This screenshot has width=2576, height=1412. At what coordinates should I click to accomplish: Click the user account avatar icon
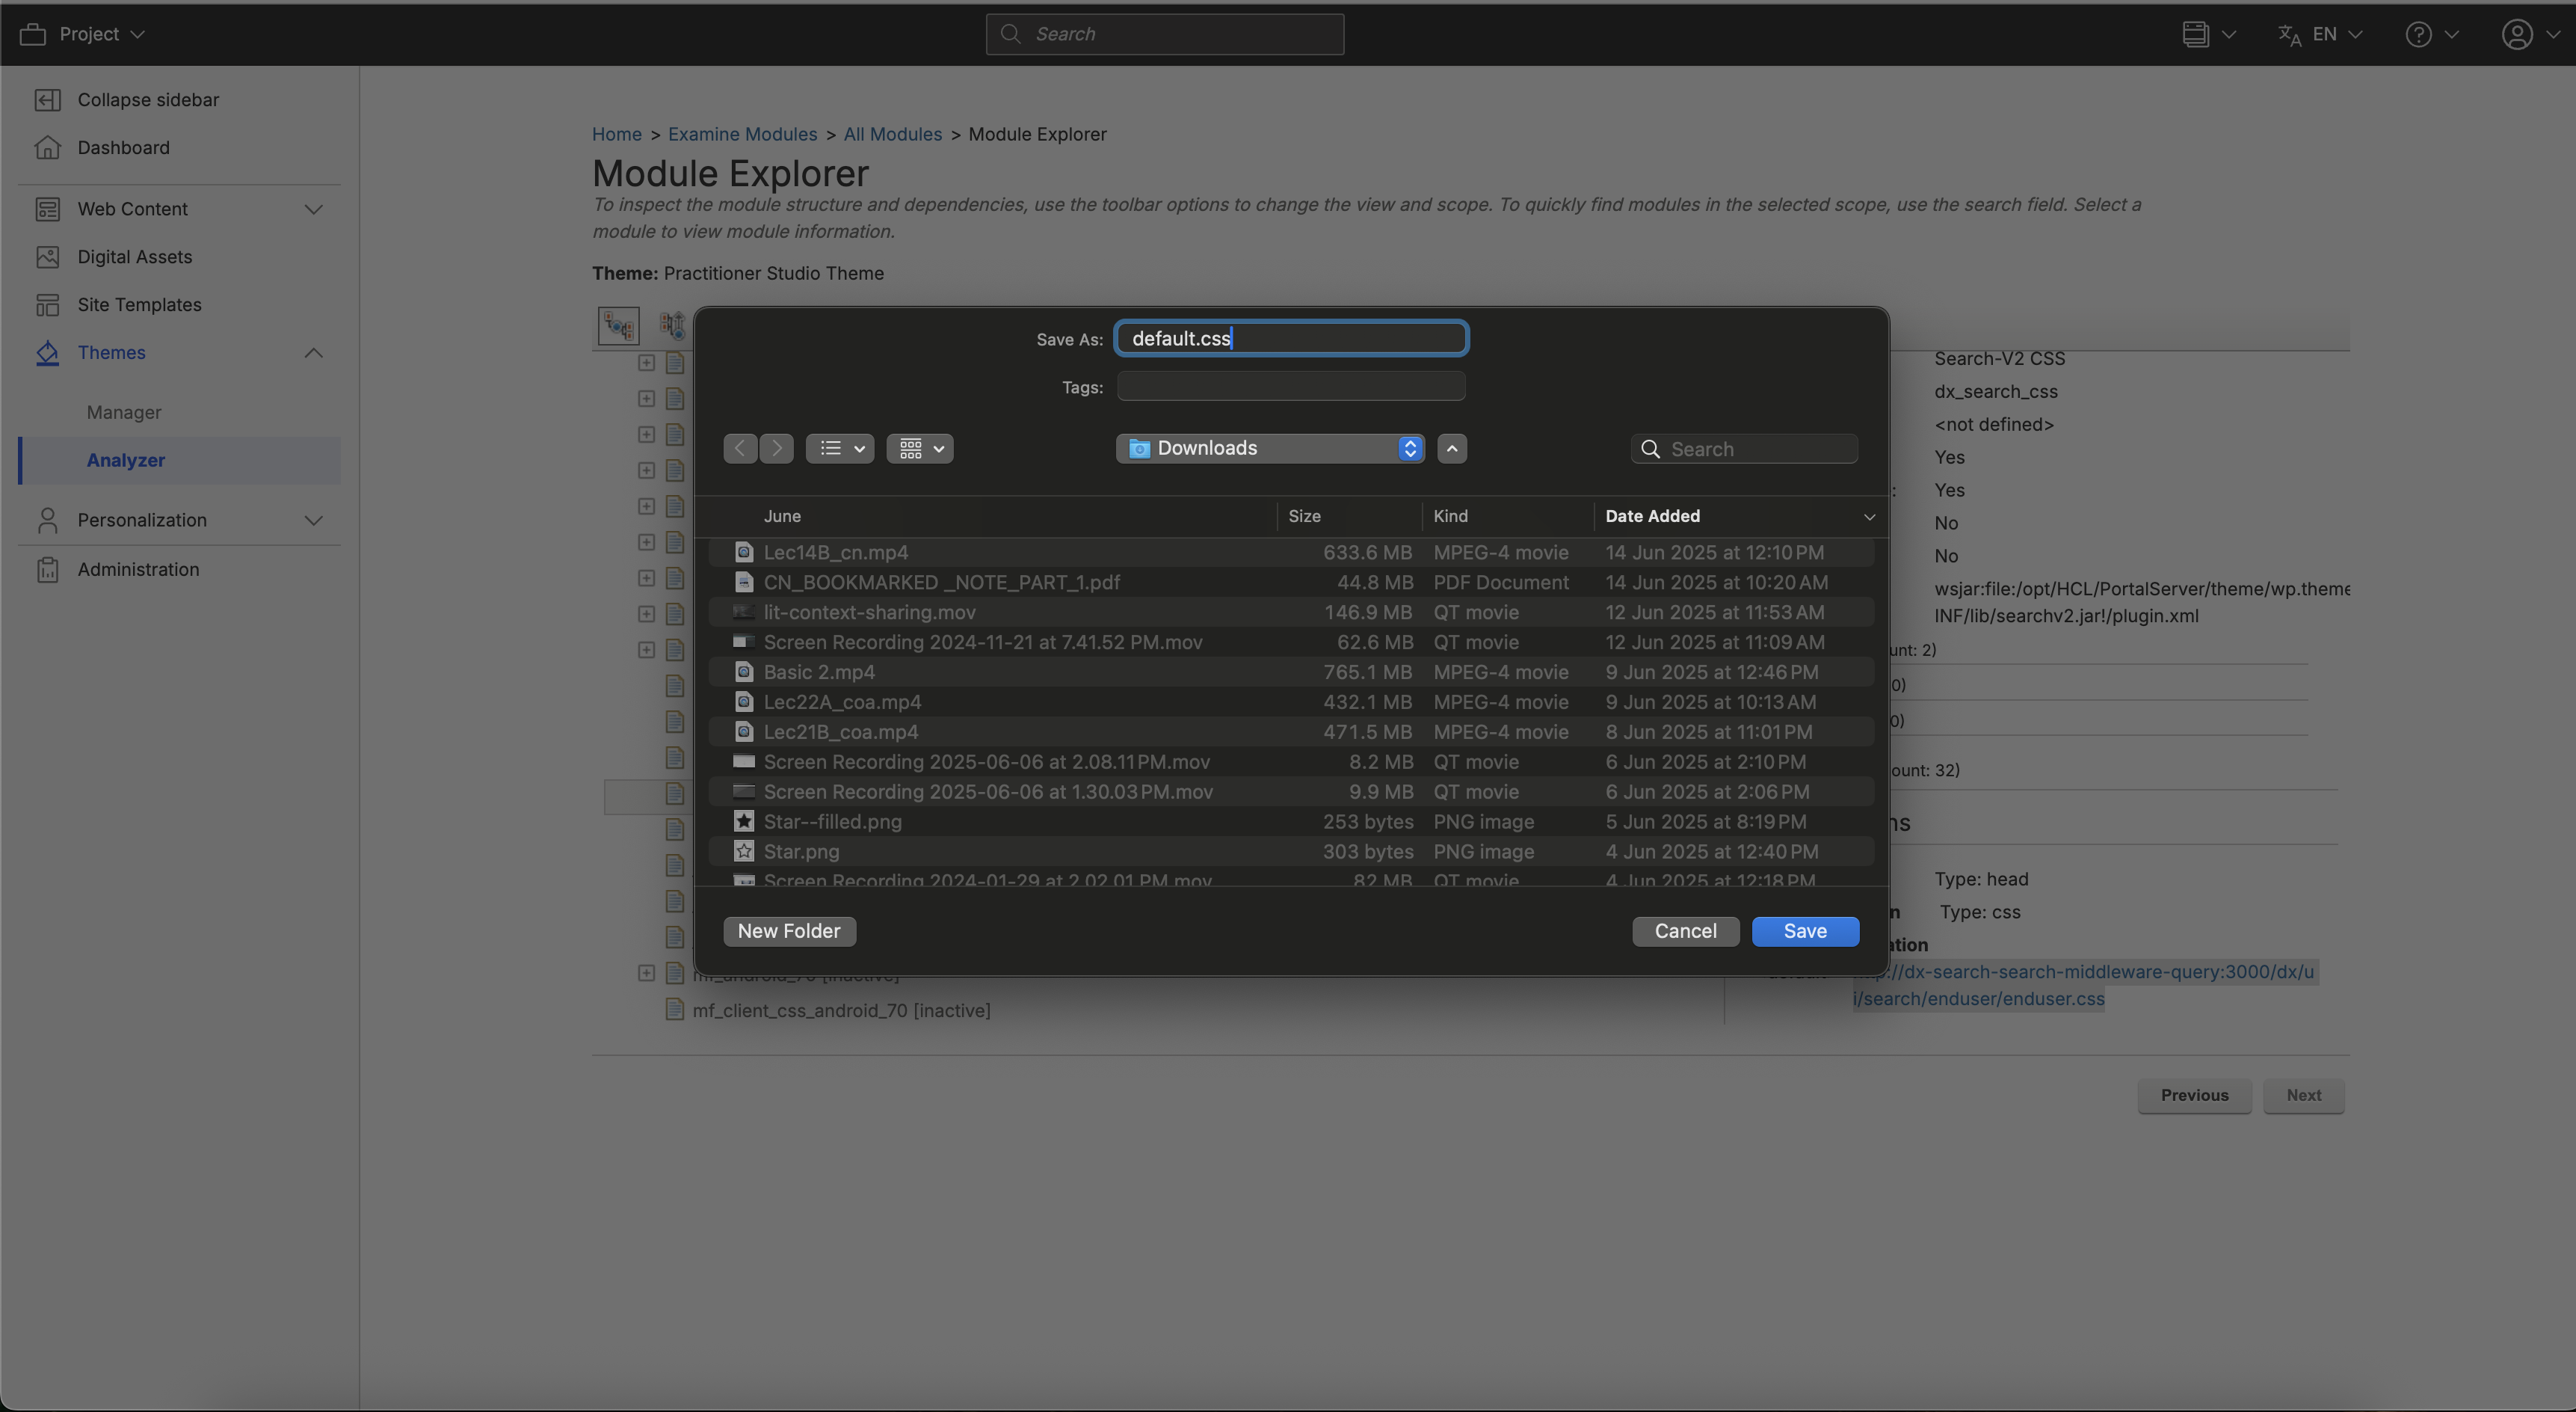tap(2516, 35)
